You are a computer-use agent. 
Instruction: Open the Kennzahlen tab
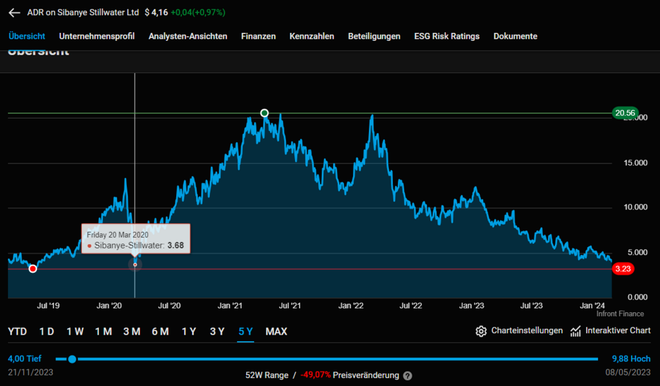tap(312, 36)
